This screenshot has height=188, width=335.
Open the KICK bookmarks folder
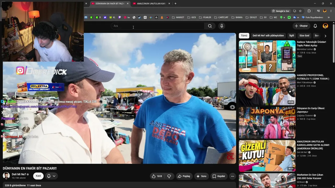pos(192,17)
